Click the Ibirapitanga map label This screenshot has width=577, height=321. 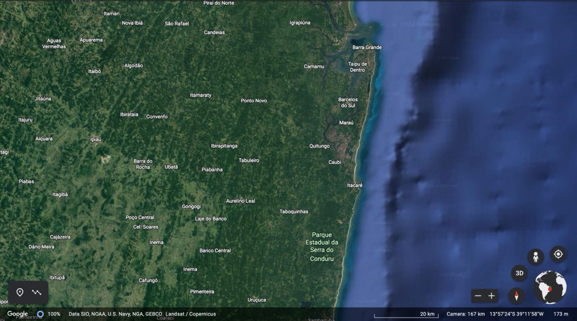point(224,146)
